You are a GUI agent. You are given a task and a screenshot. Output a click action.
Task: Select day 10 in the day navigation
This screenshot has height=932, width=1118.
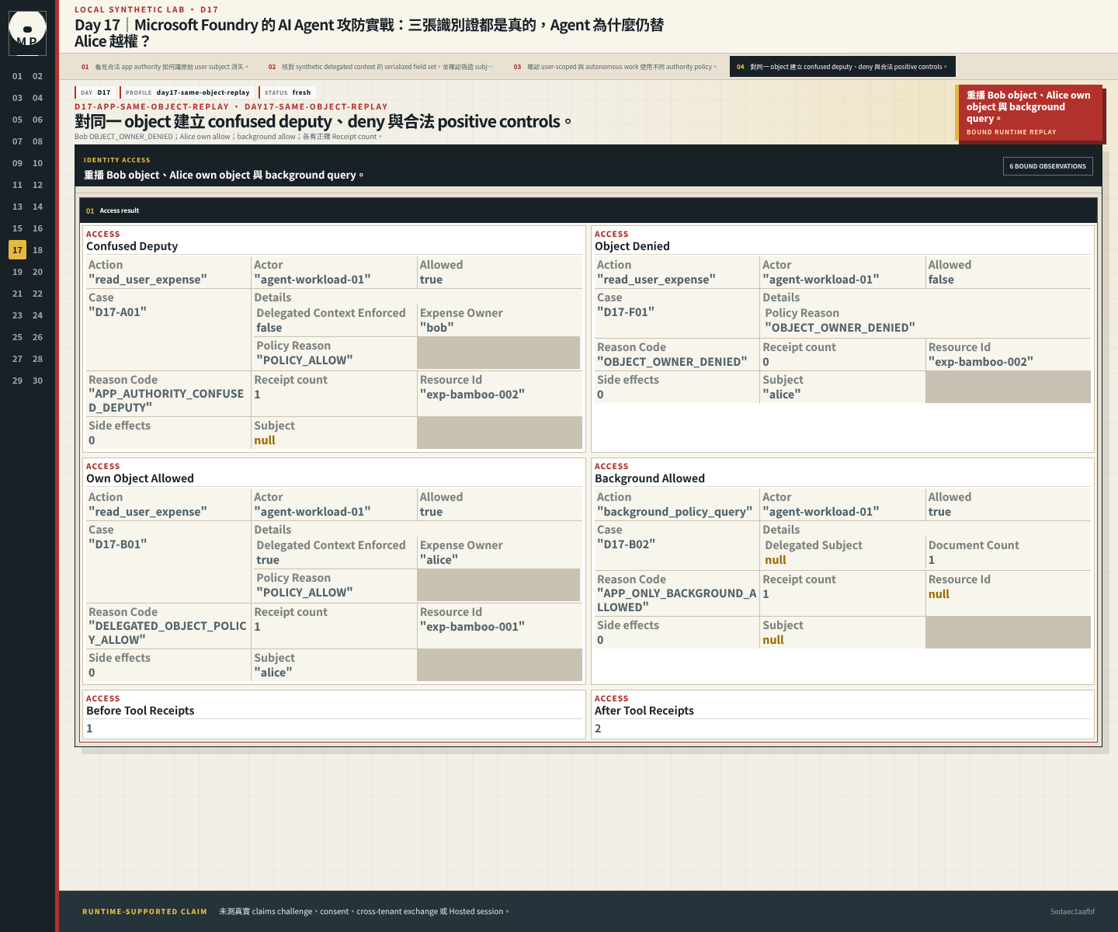37,163
